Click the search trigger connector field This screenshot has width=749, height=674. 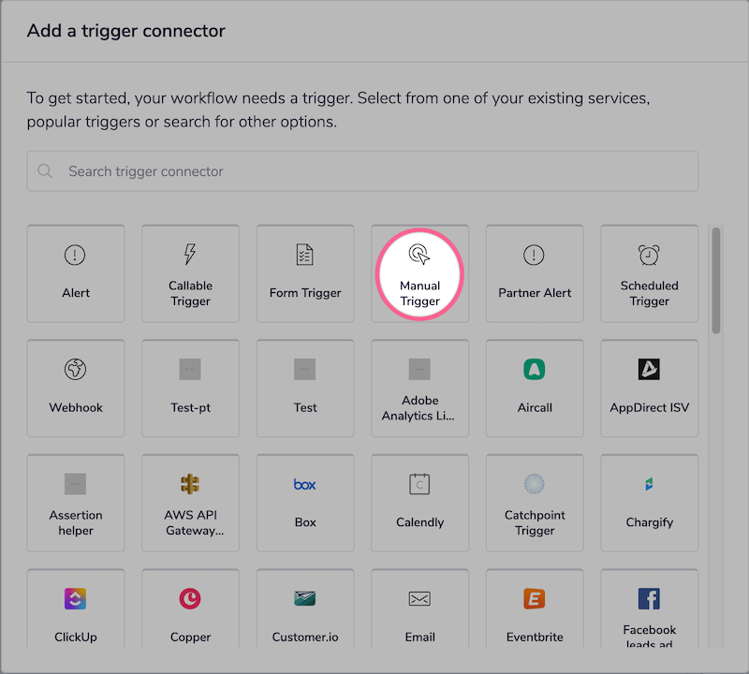pyautogui.click(x=362, y=171)
